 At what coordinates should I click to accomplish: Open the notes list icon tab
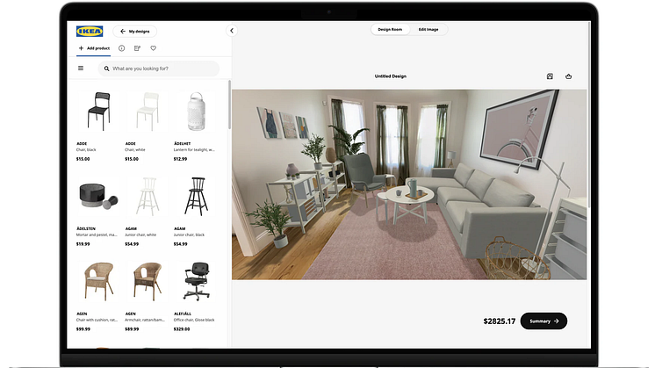[137, 48]
